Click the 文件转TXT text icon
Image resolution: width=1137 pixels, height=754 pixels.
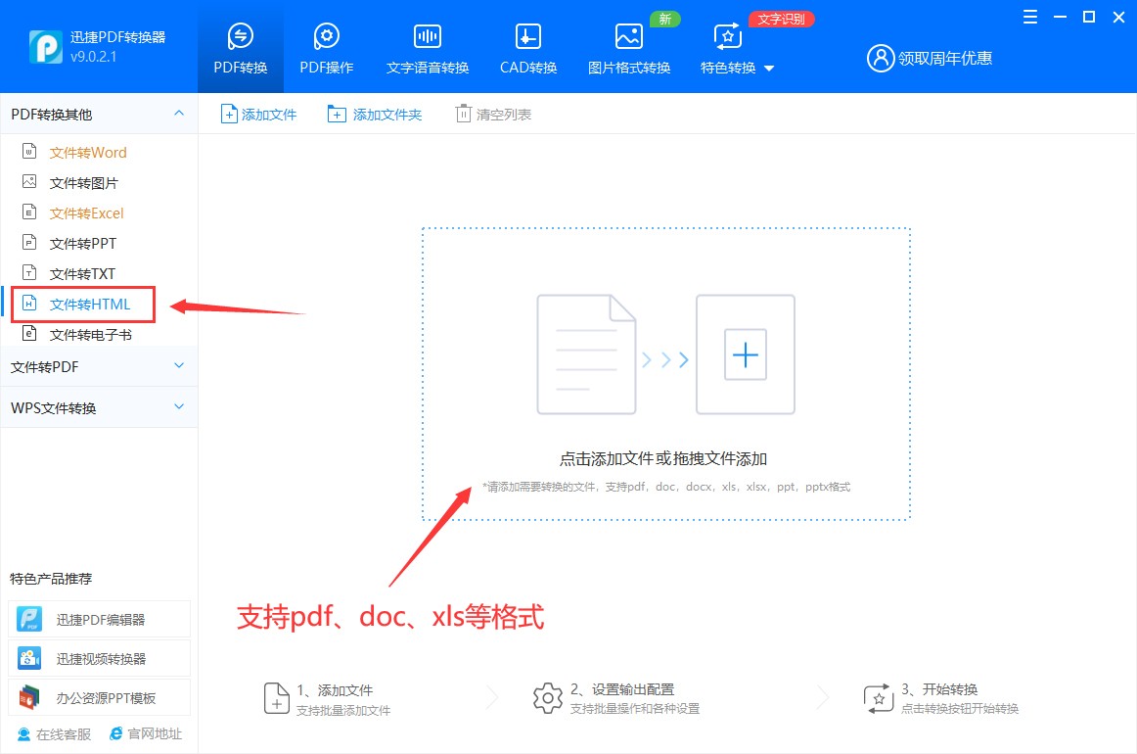(29, 273)
